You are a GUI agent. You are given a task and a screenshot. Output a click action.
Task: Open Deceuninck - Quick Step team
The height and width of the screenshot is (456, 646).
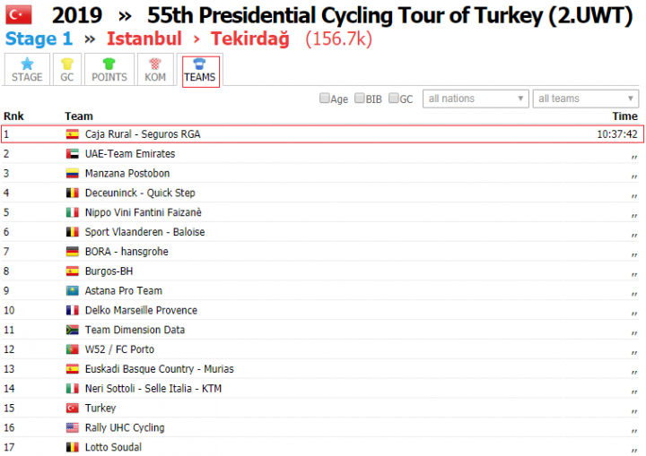click(140, 193)
